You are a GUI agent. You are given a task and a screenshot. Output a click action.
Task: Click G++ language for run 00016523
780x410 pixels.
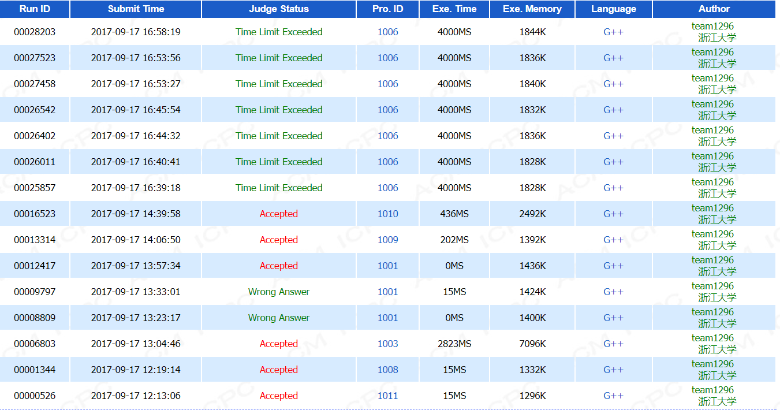tap(613, 214)
